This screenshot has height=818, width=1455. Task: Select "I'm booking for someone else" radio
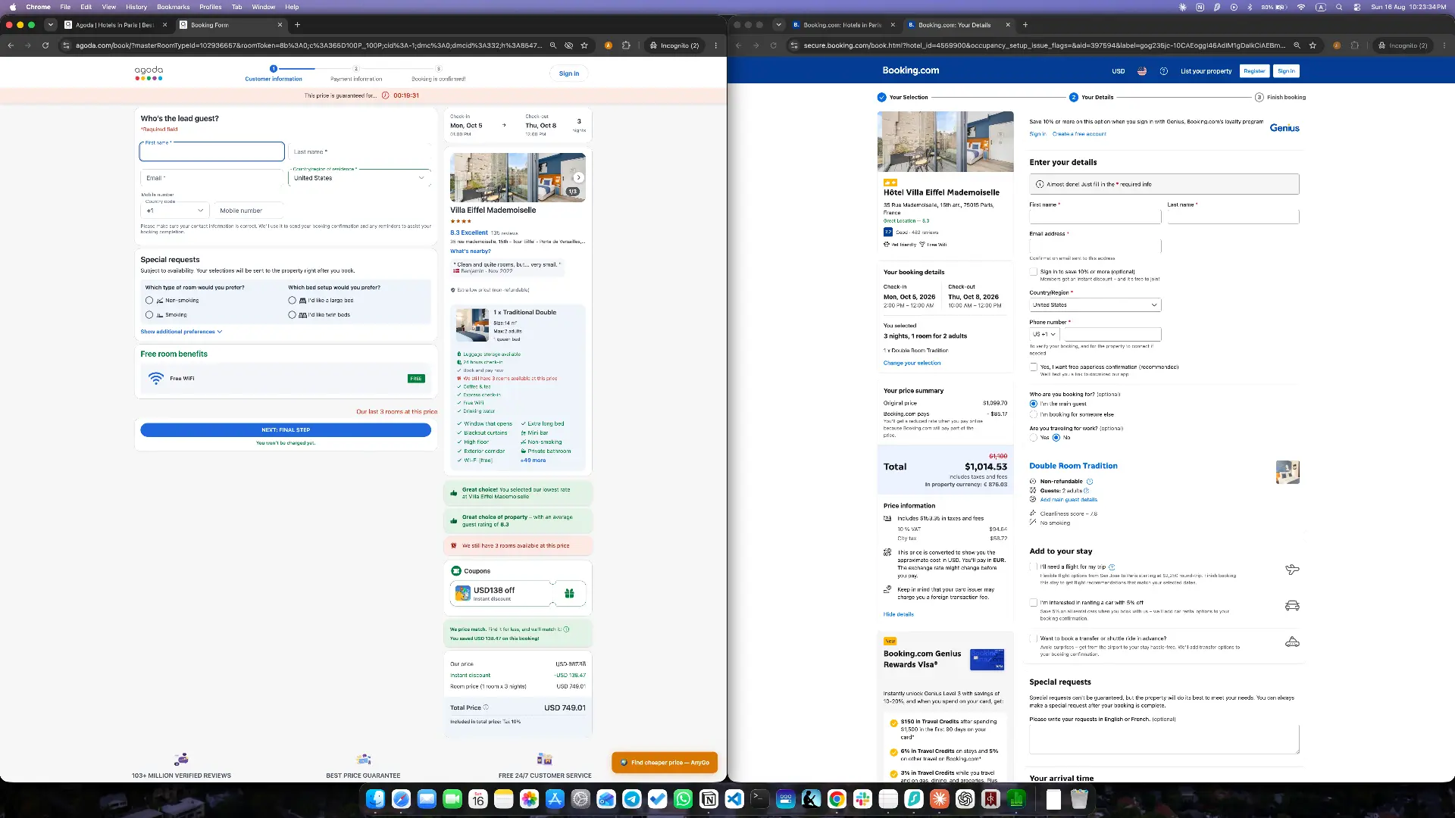click(1033, 414)
